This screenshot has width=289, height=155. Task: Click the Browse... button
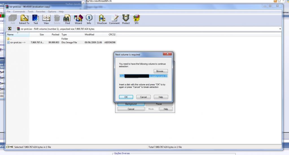coord(161,71)
